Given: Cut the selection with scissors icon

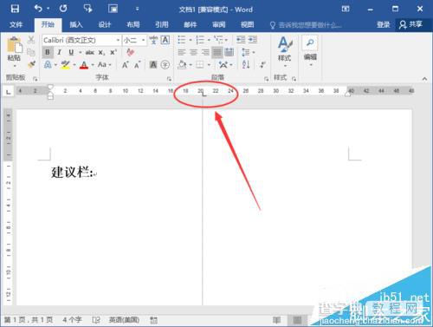Looking at the screenshot, I should pyautogui.click(x=31, y=40).
